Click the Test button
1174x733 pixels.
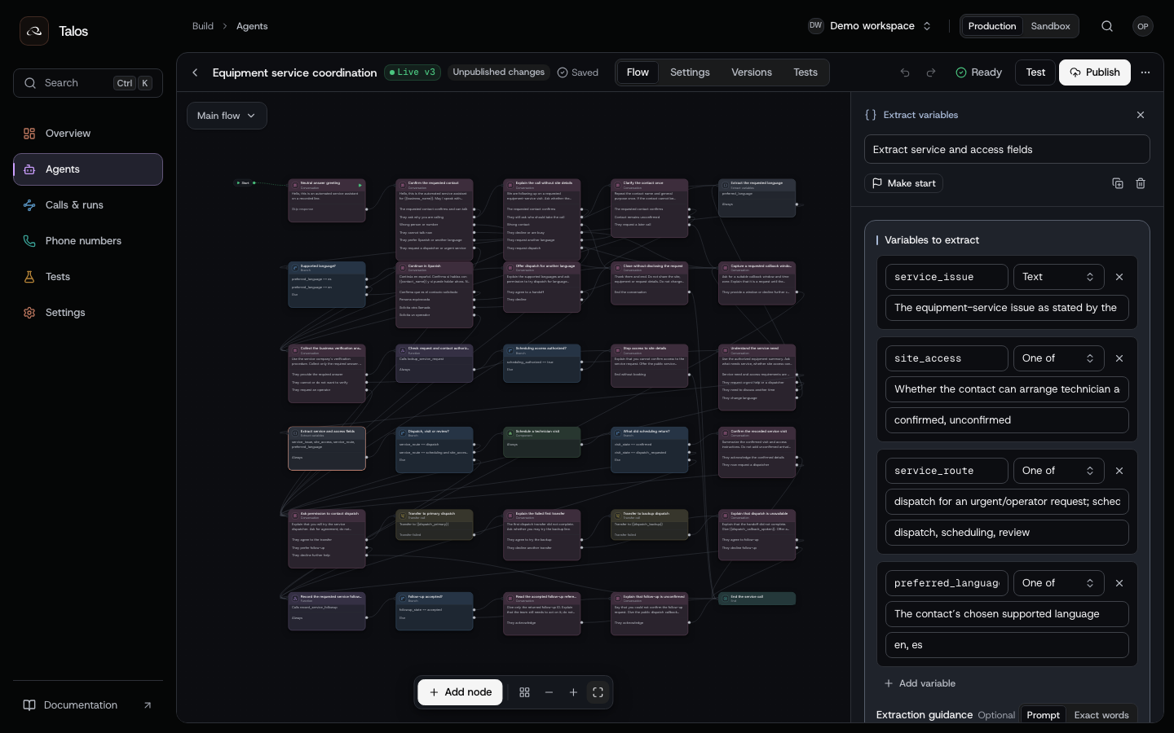[x=1035, y=72]
